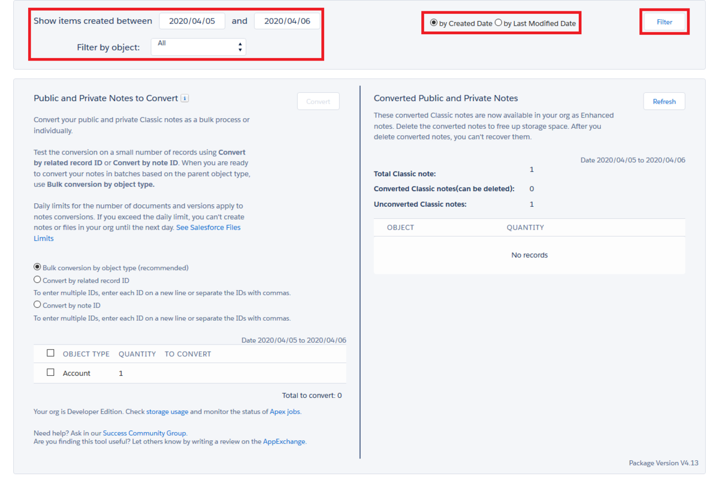Tick the Account row checkbox
The height and width of the screenshot is (483, 719).
(x=50, y=372)
